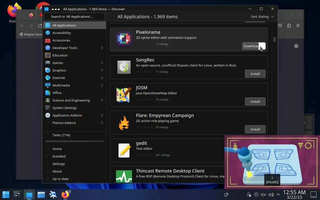Click Pixelorama Downloading button
The height and width of the screenshot is (200, 320).
click(x=254, y=46)
